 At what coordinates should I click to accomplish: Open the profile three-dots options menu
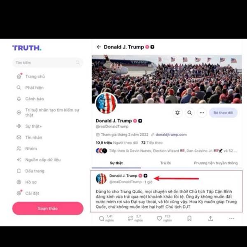(202, 113)
